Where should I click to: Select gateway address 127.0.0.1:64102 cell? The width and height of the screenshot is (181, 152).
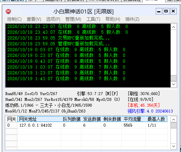(x=39, y=125)
